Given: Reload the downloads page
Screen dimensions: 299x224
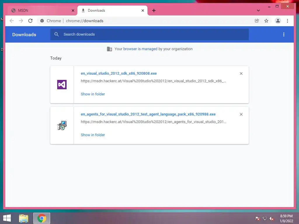Looking at the screenshot, I should coord(30,21).
